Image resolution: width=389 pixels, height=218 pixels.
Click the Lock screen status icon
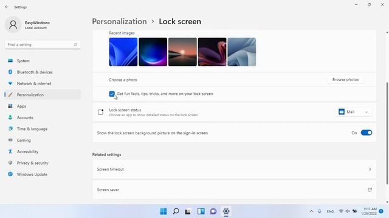(100, 112)
